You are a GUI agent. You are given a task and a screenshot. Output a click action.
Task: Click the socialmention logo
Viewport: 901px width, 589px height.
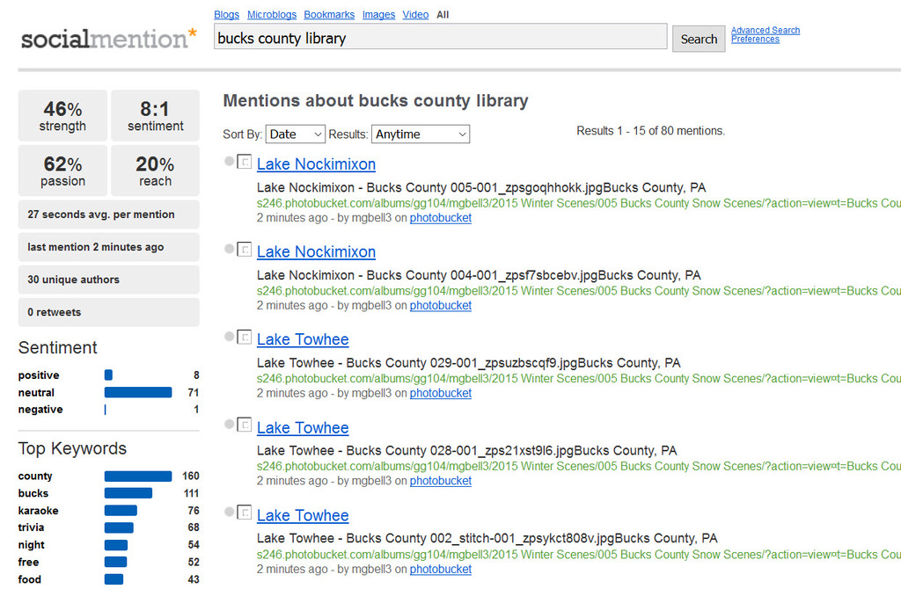click(x=108, y=39)
